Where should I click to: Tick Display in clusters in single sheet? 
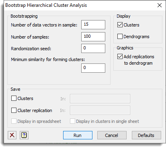coord(72,121)
